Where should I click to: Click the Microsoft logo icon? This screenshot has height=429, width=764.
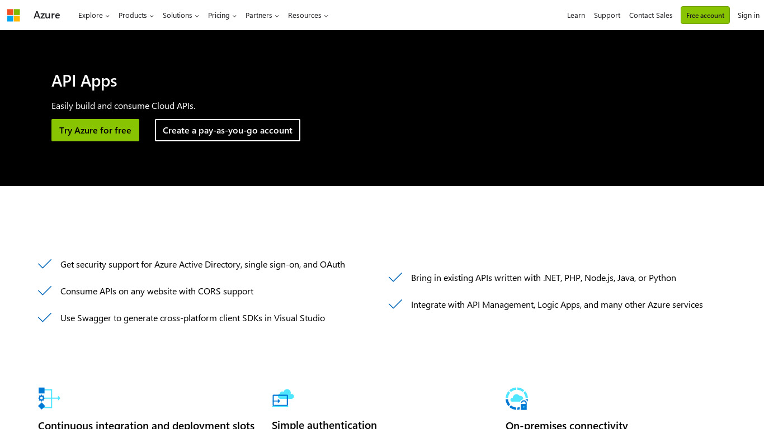[13, 15]
